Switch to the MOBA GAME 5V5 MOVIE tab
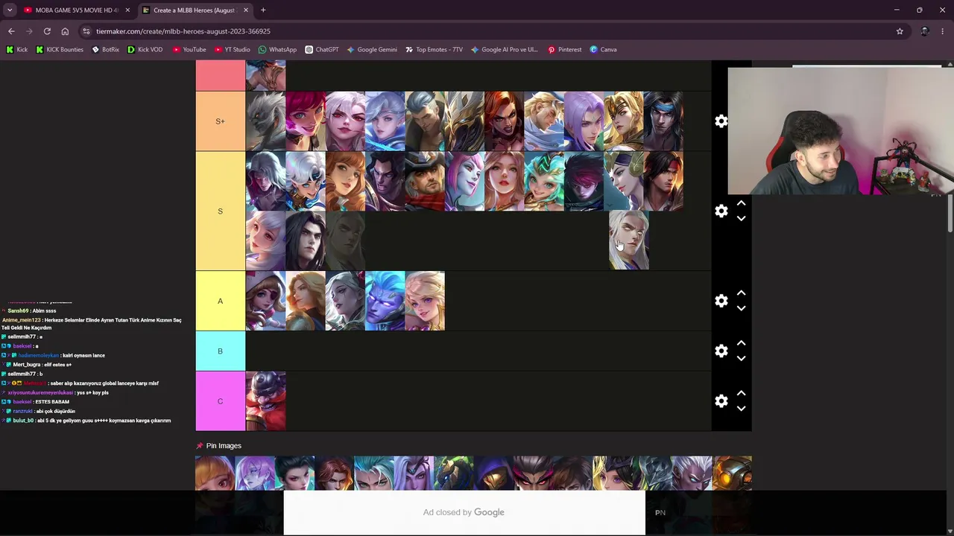The width and height of the screenshot is (954, 536). (x=77, y=10)
